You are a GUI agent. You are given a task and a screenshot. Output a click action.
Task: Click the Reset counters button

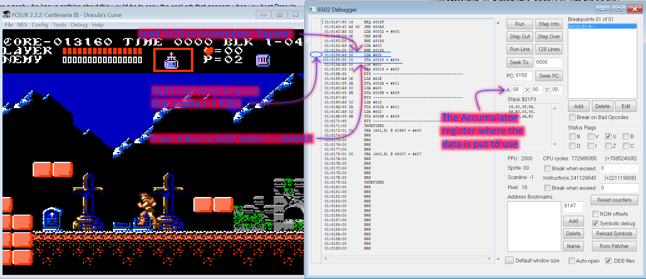pos(614,200)
